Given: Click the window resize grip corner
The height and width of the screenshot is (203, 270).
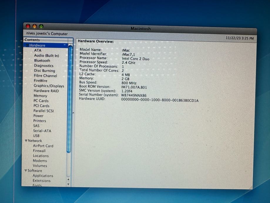Looking at the screenshot, I should tap(251, 188).
